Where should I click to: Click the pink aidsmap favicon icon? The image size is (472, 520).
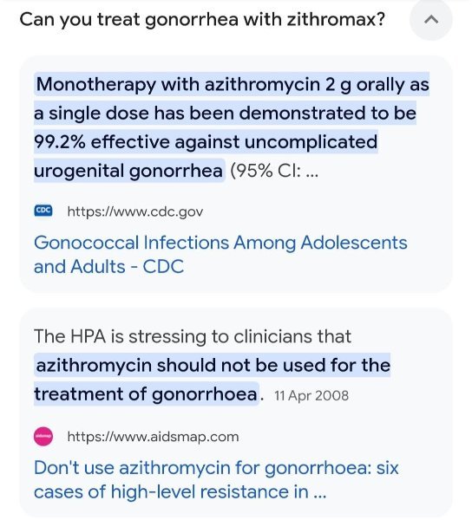(43, 437)
